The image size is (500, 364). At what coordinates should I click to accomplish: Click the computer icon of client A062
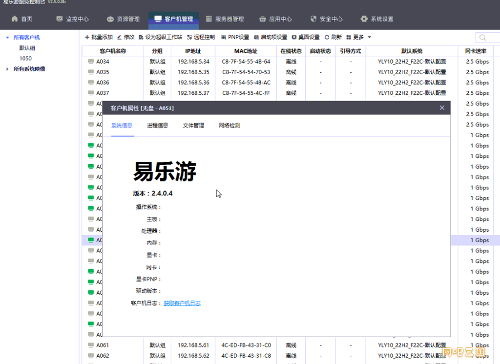(91, 355)
